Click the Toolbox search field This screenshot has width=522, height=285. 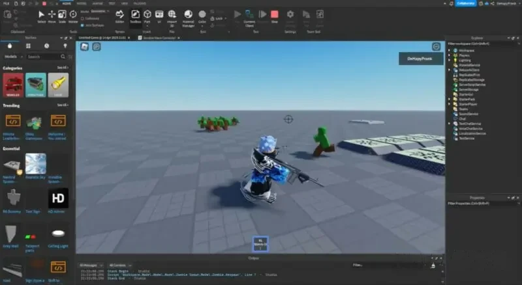coord(43,57)
